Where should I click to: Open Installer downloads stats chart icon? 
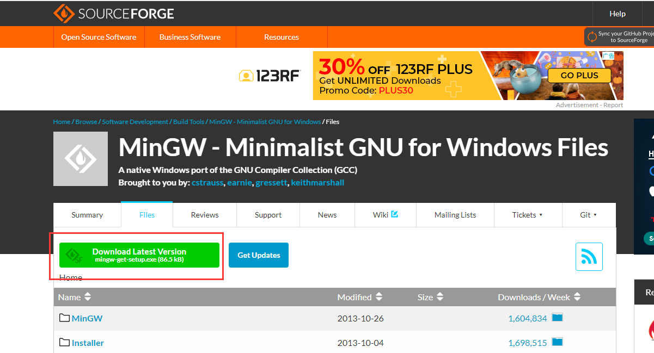pos(557,342)
